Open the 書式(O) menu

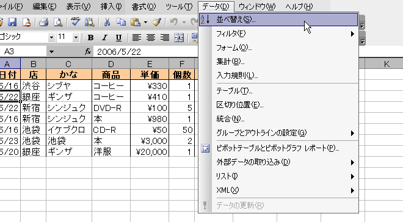coord(143,7)
